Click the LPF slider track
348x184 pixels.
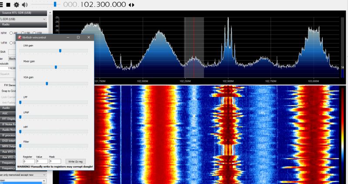click(x=53, y=102)
